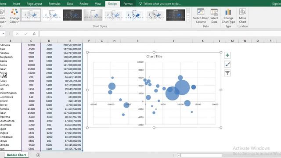Select column D header

point(49,41)
